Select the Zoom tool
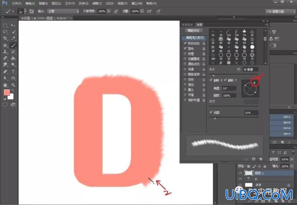 (x=13, y=85)
